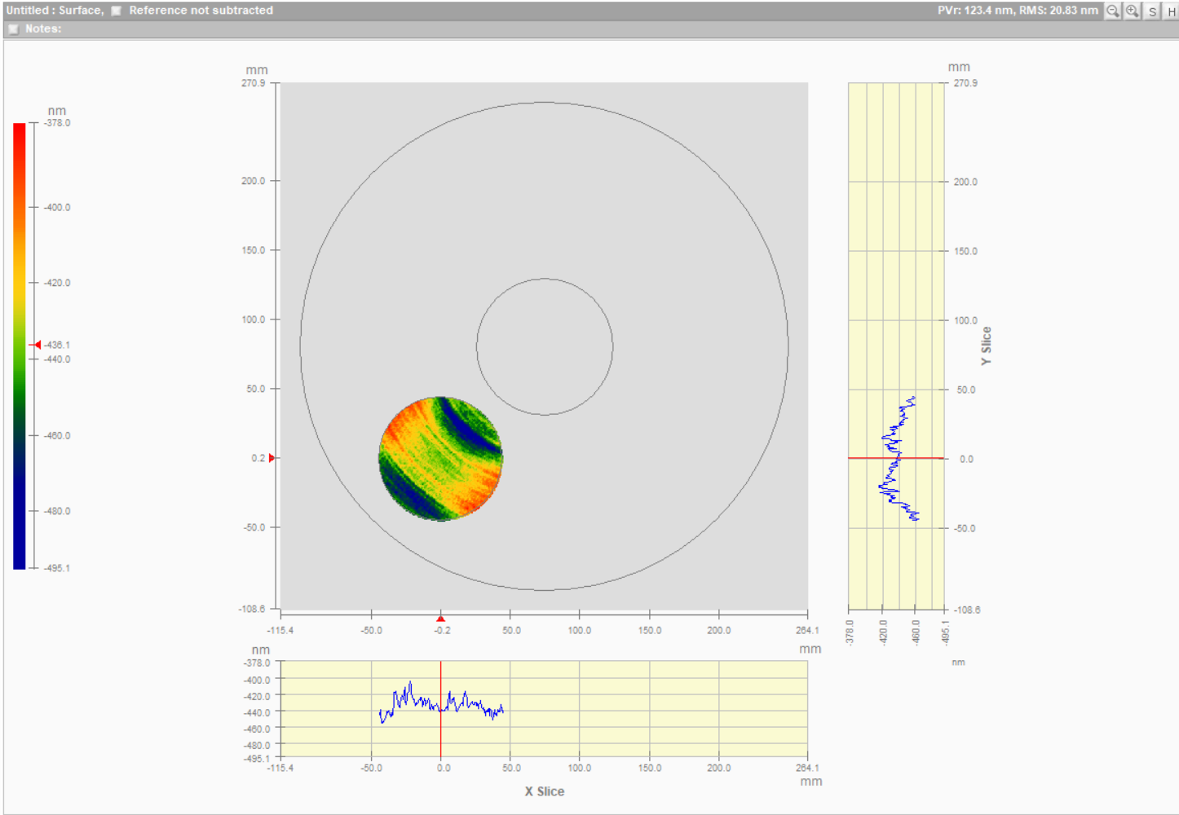This screenshot has height=815, width=1179.
Task: Click the red Y-axis slice marker at 0.2
Action: (x=272, y=458)
